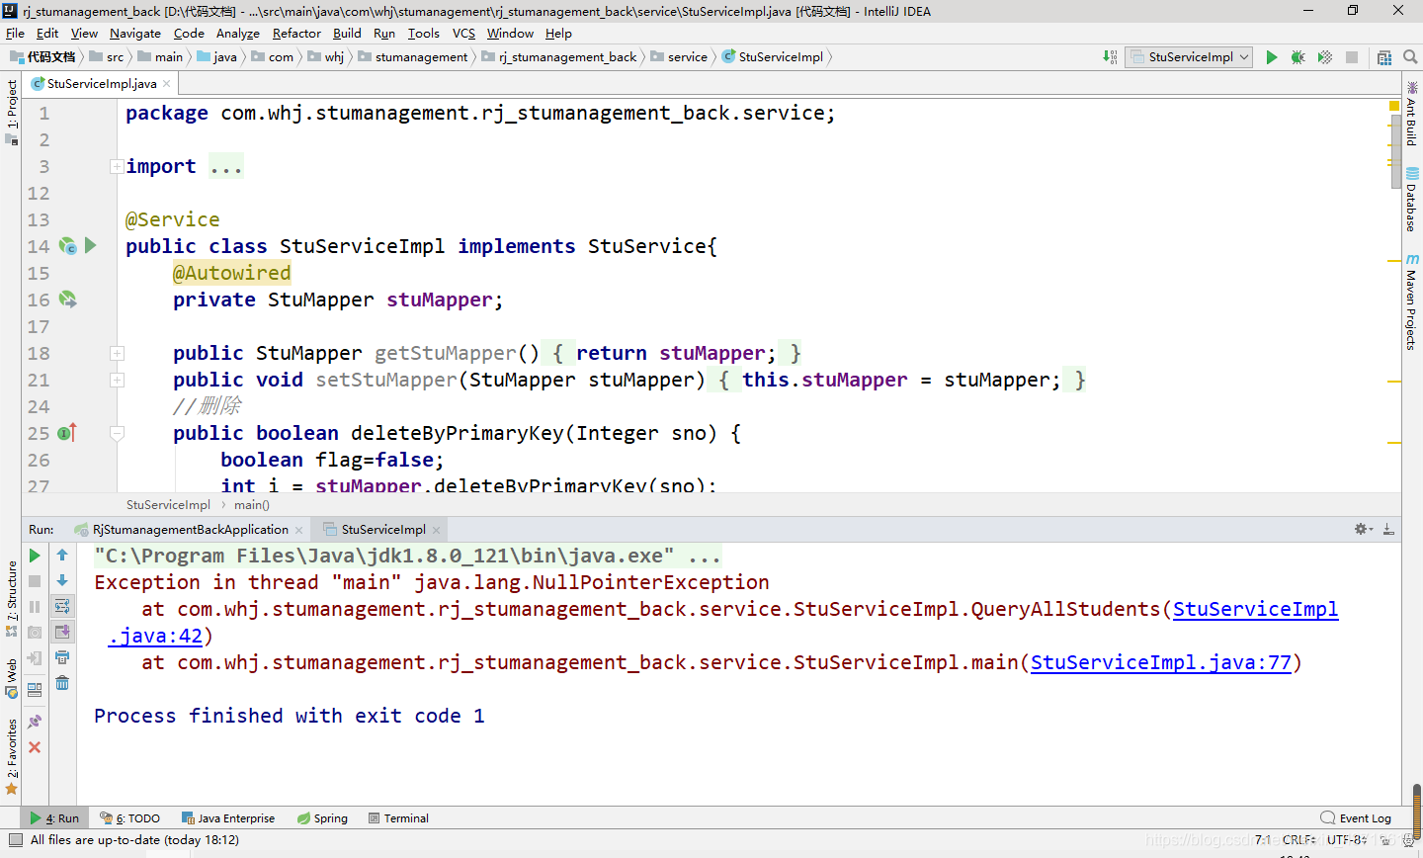The height and width of the screenshot is (858, 1423).
Task: Rerun the program in Run panel
Action: (35, 556)
